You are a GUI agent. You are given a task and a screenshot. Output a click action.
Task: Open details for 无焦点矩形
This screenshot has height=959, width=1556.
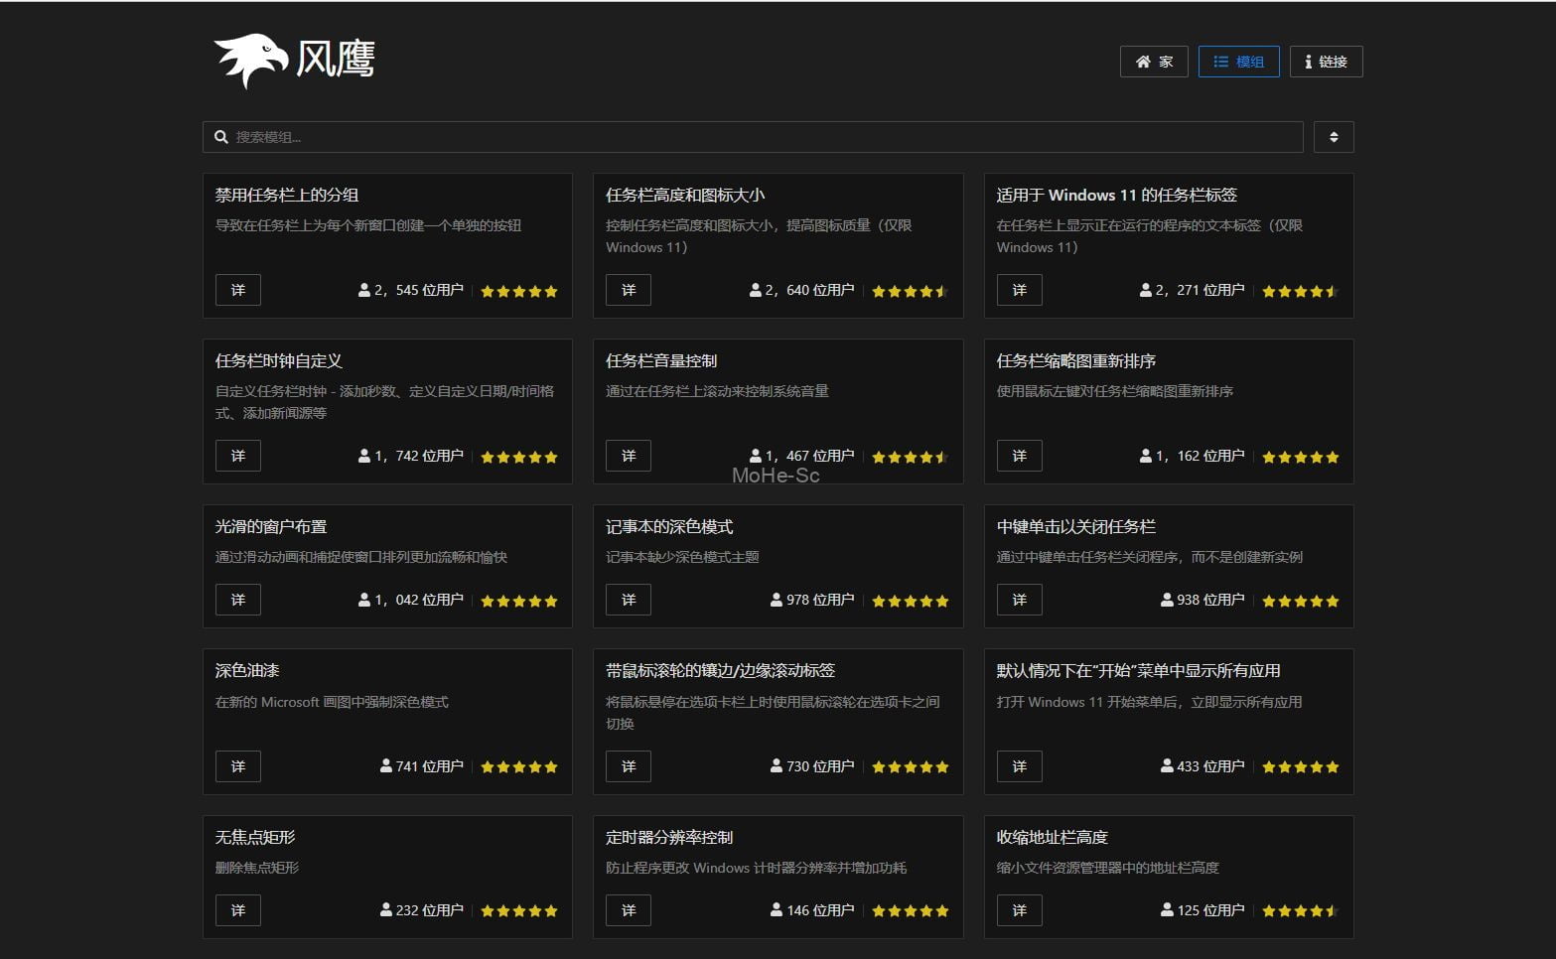[238, 910]
